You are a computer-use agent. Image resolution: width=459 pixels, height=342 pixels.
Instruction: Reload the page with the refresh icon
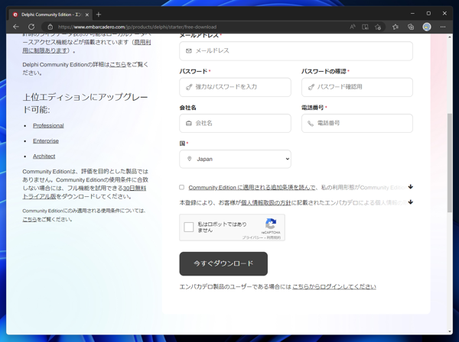pos(31,27)
